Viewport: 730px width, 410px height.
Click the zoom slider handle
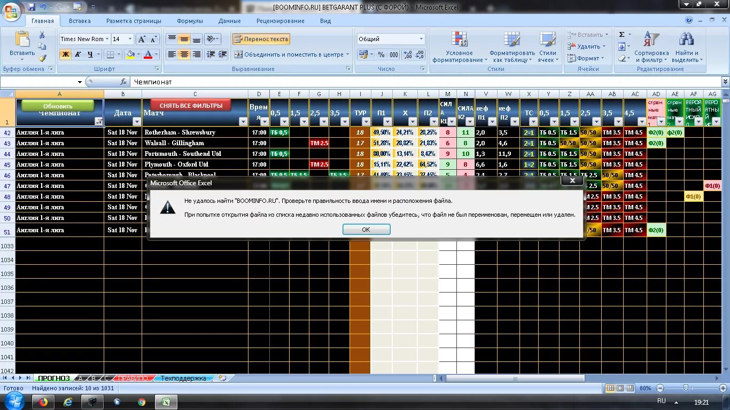[x=686, y=388]
